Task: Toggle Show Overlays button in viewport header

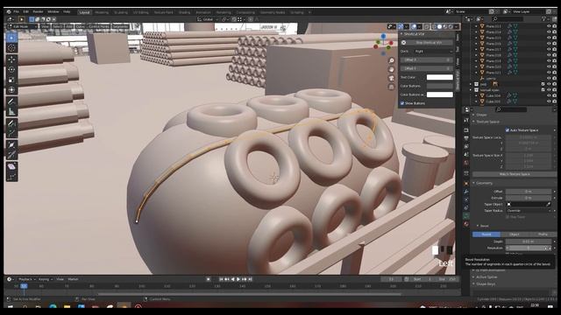Action: tap(414, 26)
